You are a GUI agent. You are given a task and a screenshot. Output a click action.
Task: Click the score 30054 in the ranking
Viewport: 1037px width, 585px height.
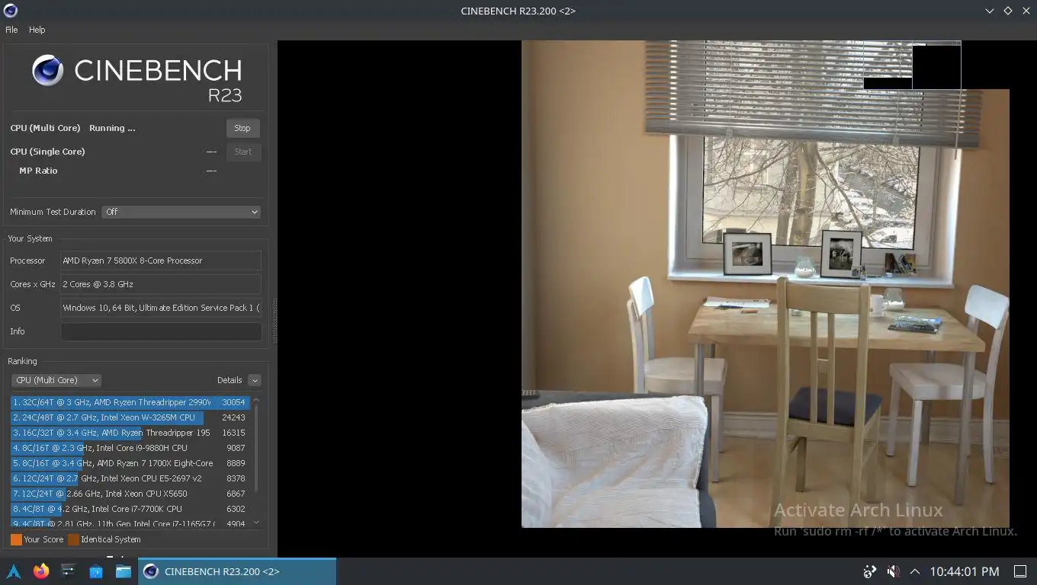point(233,402)
